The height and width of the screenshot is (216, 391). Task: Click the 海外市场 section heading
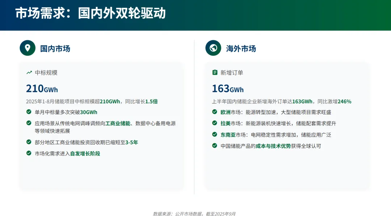[x=241, y=48]
